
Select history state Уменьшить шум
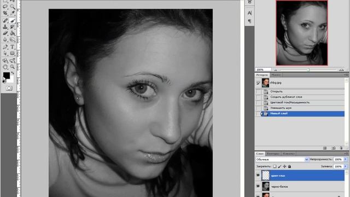click(x=300, y=108)
